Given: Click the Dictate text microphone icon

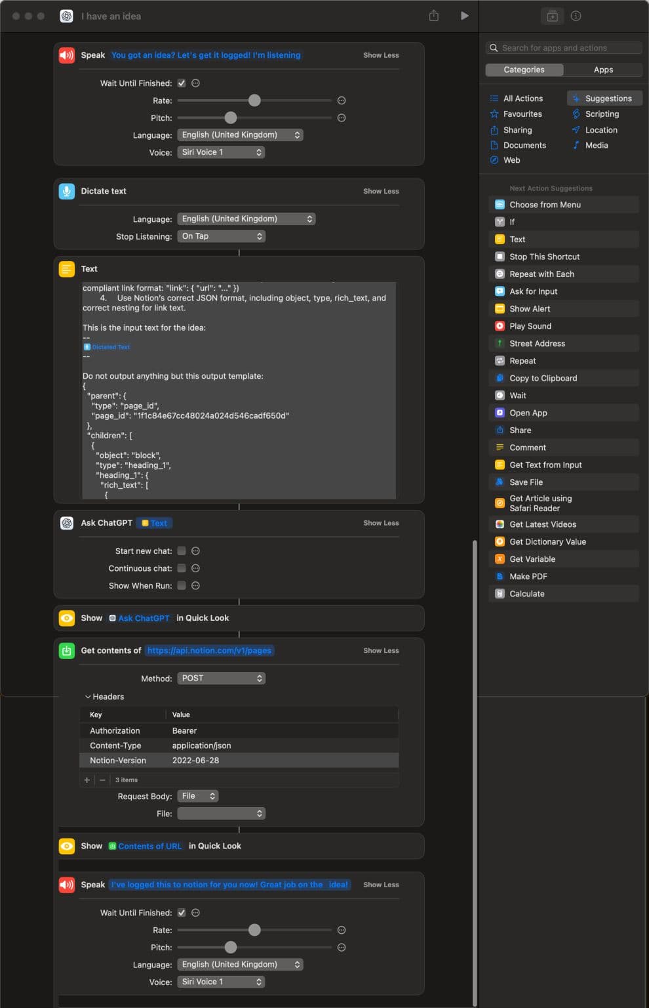Looking at the screenshot, I should tap(66, 191).
